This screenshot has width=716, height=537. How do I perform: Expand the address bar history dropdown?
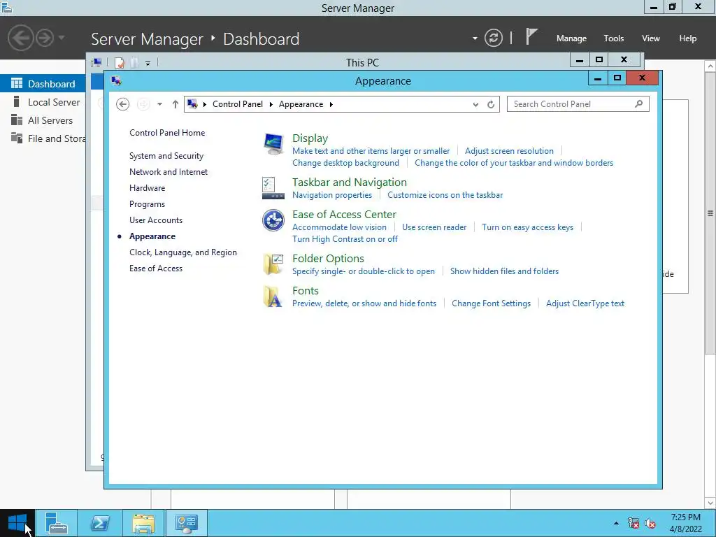pos(475,105)
